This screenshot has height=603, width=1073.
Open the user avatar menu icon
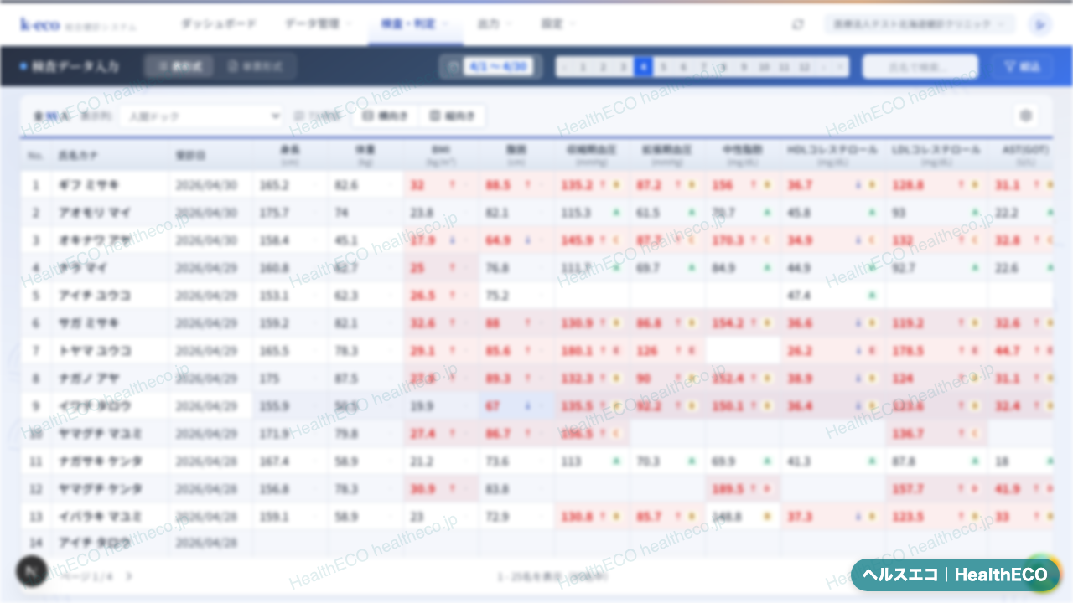(1039, 24)
